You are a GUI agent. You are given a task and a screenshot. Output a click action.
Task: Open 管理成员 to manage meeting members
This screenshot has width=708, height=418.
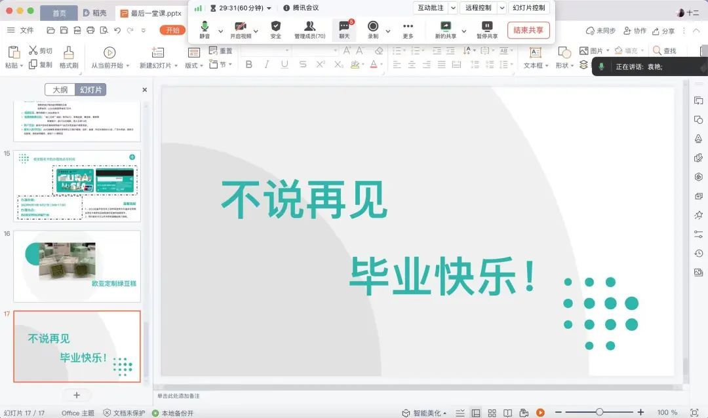tap(309, 28)
